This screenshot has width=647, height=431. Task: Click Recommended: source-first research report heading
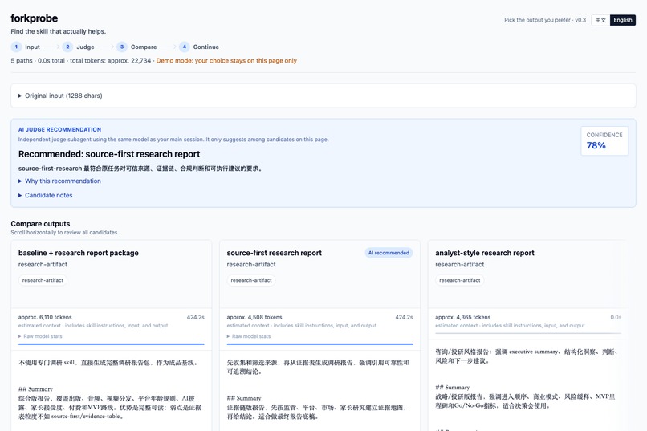[x=109, y=154]
